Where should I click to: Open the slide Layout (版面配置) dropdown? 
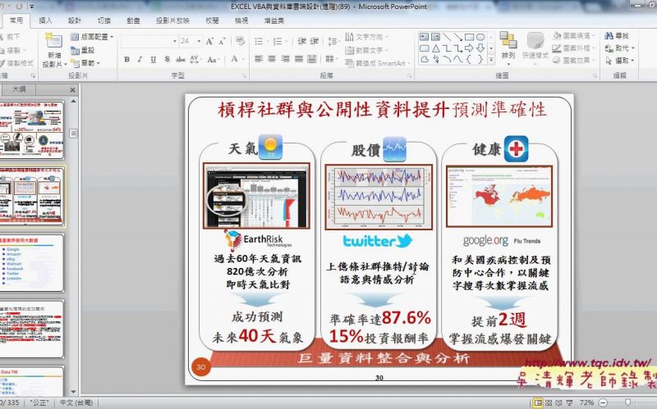click(94, 37)
